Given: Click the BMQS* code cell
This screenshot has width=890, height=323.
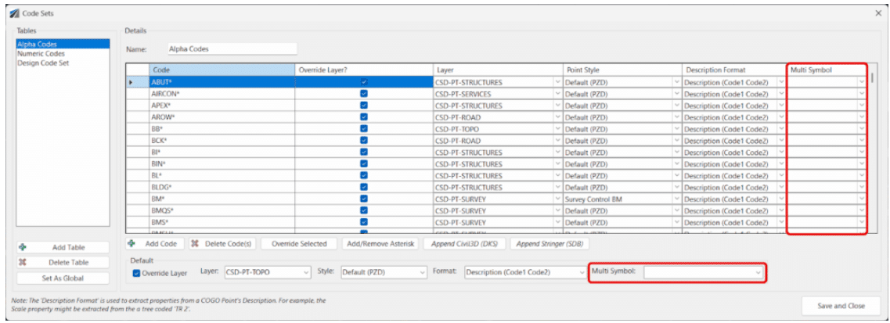Looking at the screenshot, I should pos(222,210).
